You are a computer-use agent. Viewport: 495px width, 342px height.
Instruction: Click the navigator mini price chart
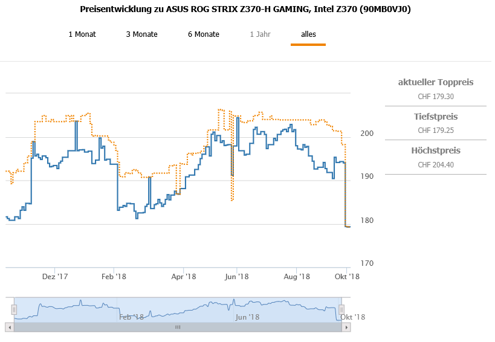[x=178, y=309]
